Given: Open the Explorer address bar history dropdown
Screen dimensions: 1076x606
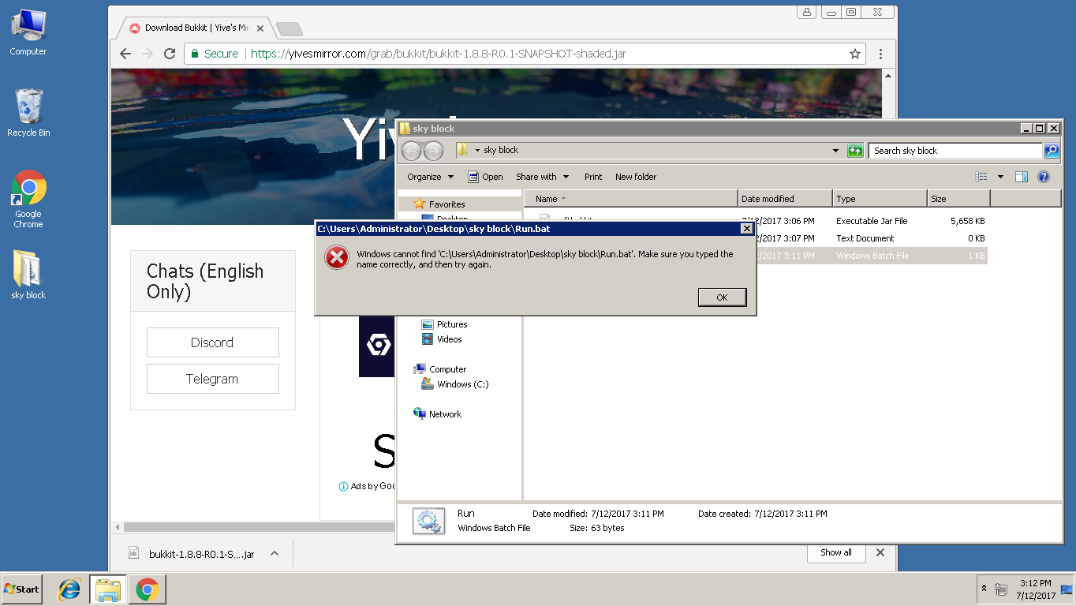Looking at the screenshot, I should tap(836, 151).
